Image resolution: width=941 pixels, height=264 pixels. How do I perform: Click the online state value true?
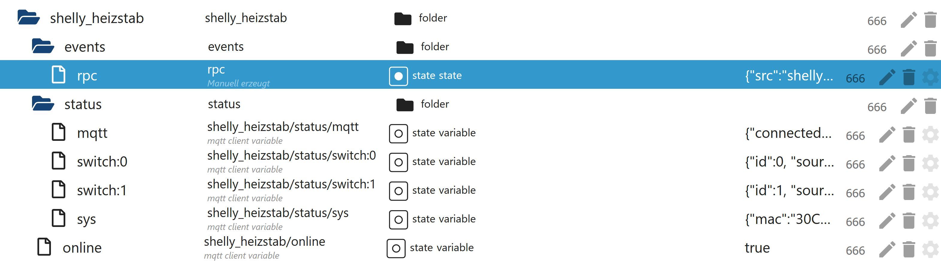pyautogui.click(x=757, y=248)
